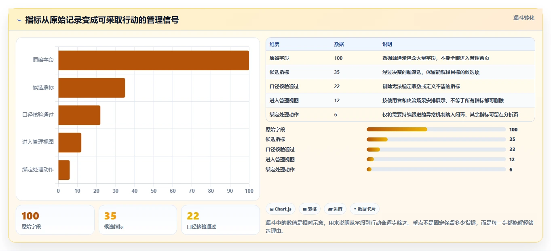Viewport: 551px width, 251px height.
Task: Select the Chart.js tag chip
Action: pyautogui.click(x=280, y=209)
